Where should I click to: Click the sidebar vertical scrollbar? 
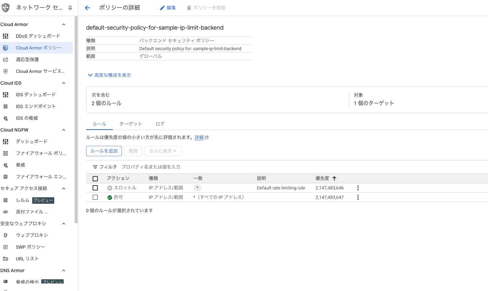[76, 120]
